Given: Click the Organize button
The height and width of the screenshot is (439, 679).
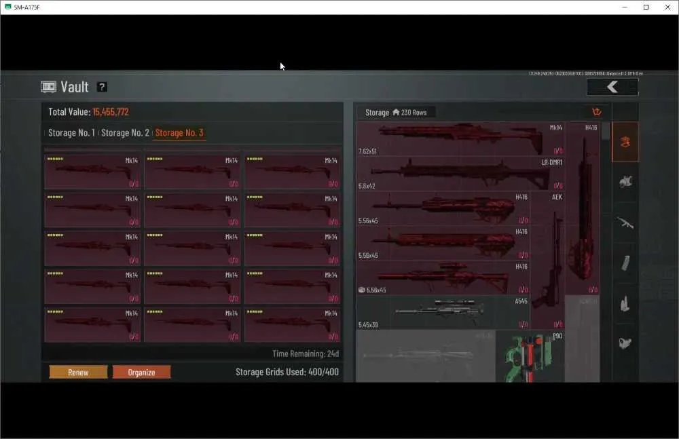Looking at the screenshot, I should point(142,373).
